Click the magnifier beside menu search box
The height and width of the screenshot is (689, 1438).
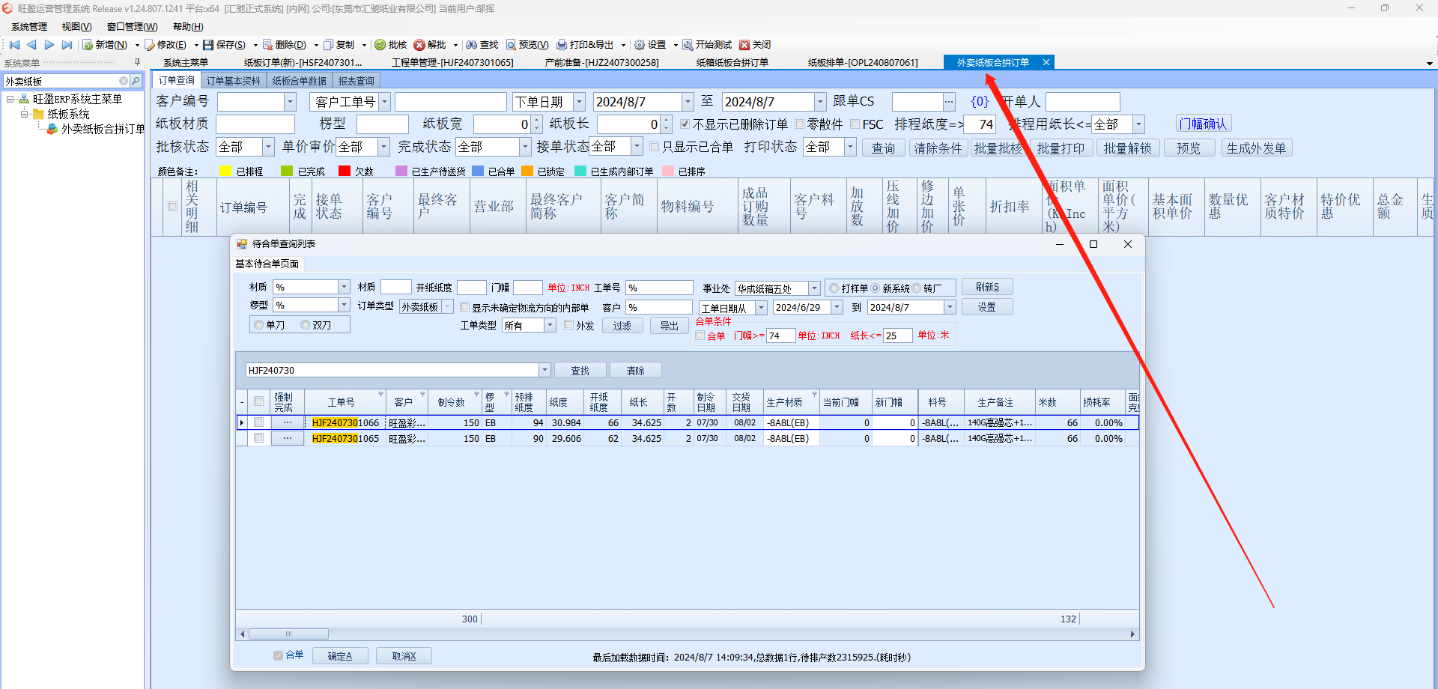[136, 81]
